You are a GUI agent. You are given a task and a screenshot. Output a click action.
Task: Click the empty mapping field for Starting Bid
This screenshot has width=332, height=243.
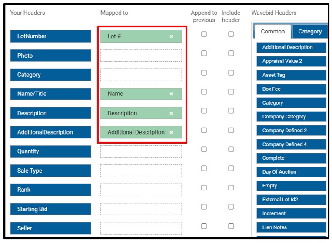141,209
